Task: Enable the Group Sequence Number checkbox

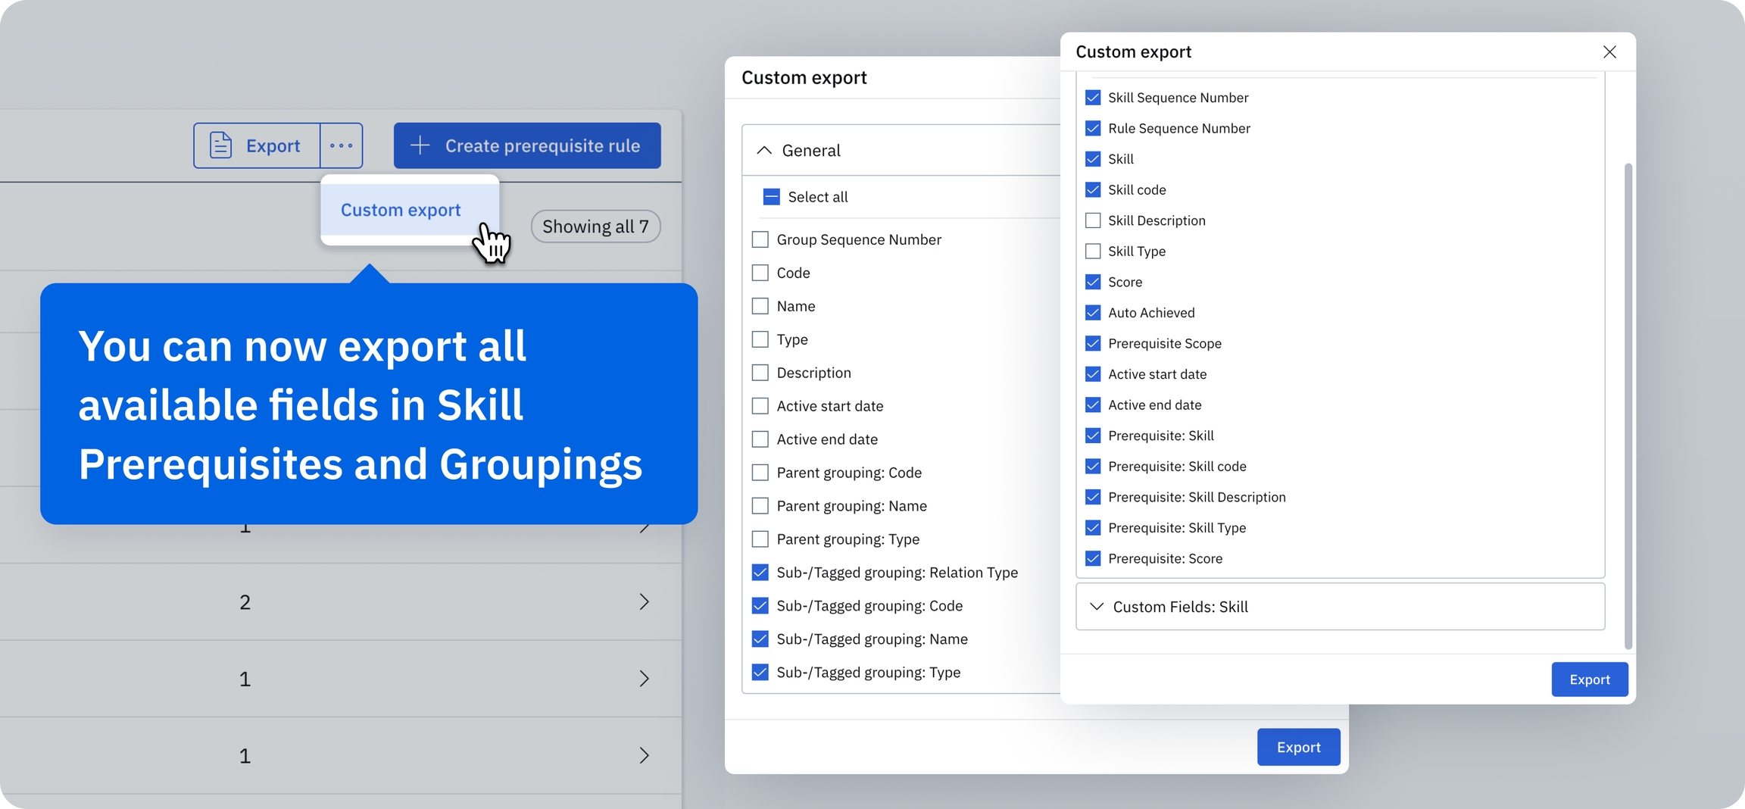Action: click(x=760, y=239)
